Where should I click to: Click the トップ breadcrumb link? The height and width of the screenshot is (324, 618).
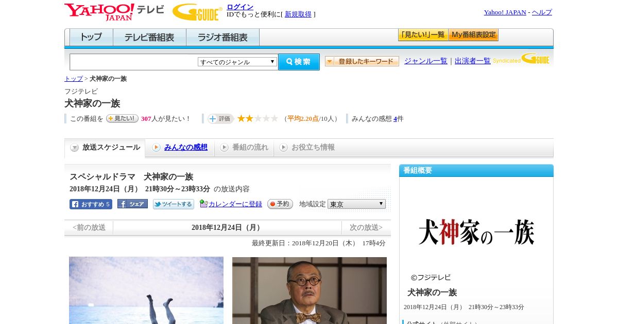(x=74, y=79)
